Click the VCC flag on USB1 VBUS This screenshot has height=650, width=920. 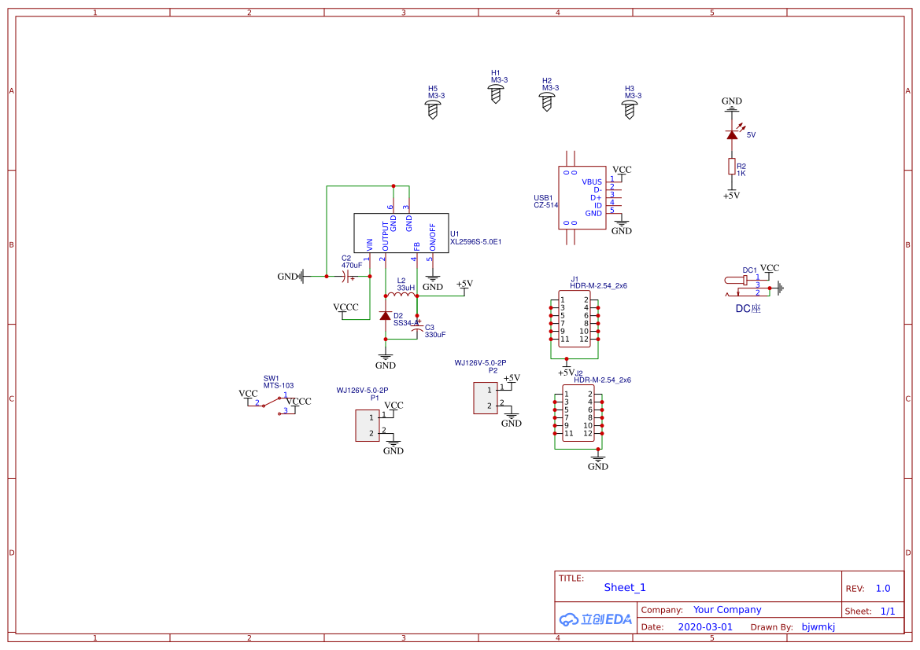coord(622,171)
